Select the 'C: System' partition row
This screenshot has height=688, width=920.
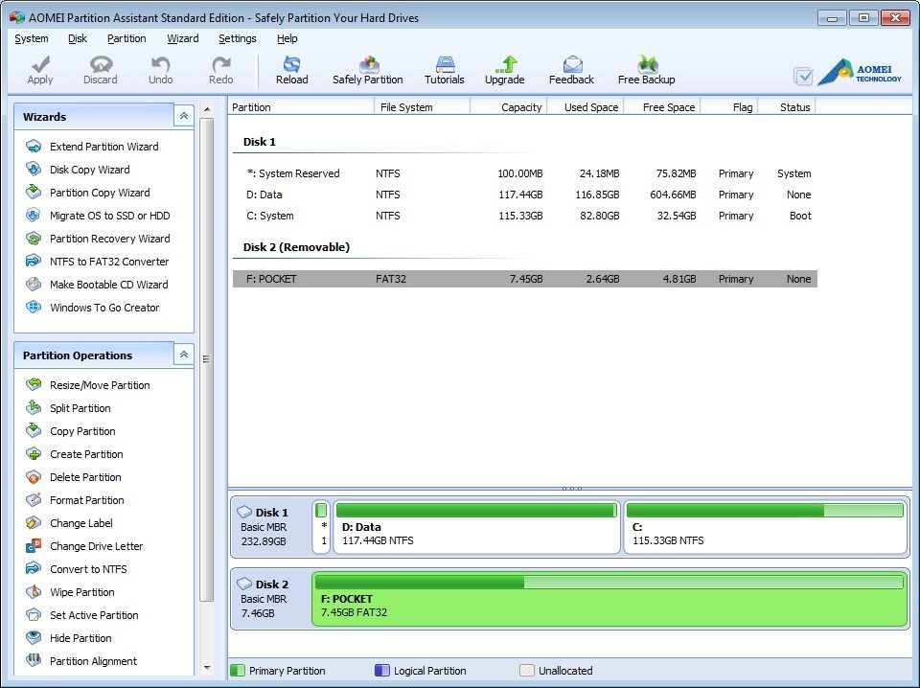[x=525, y=216]
